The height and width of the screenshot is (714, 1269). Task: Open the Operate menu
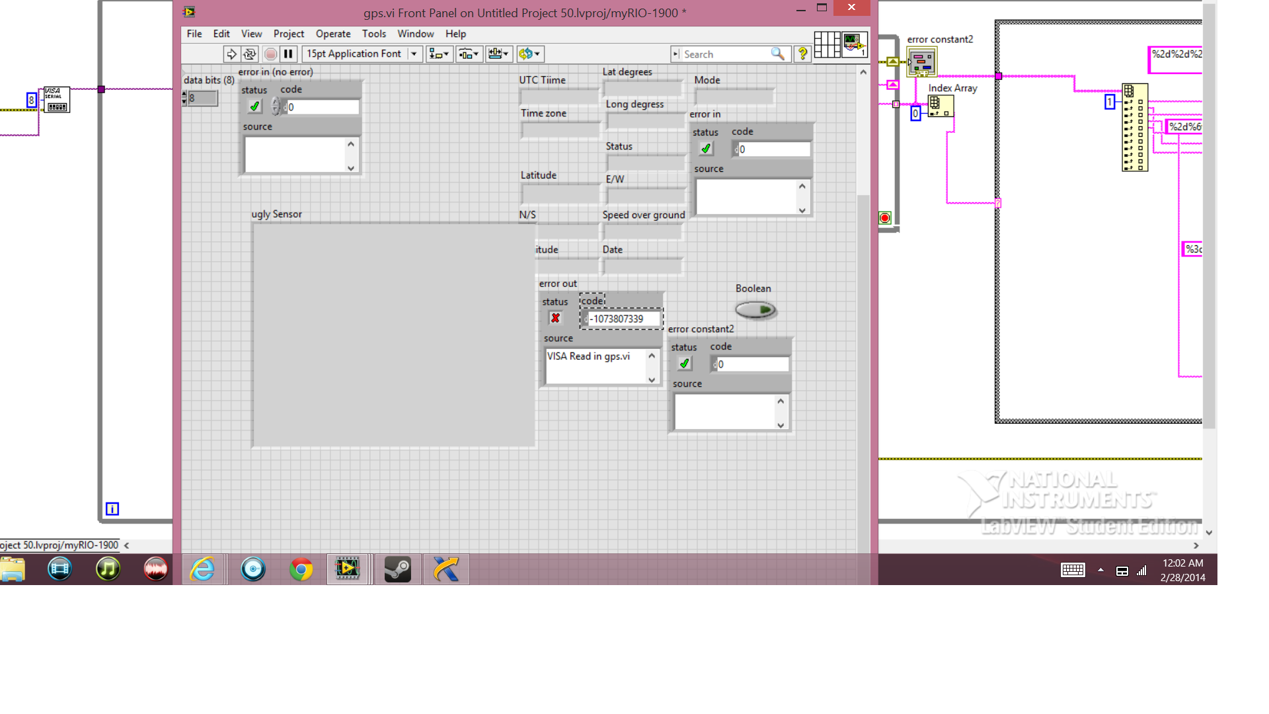tap(333, 34)
